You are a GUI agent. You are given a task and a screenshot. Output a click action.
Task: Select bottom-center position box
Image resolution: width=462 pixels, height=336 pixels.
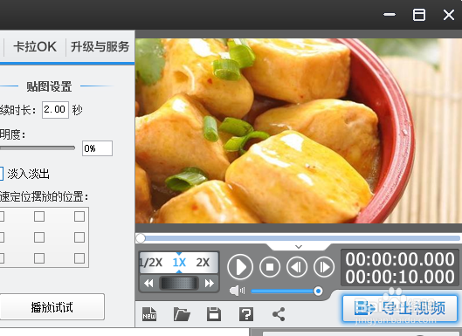[39, 258]
